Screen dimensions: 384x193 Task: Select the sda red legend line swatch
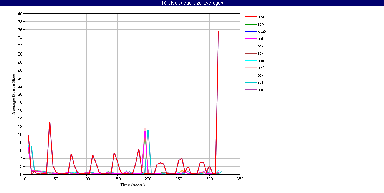coord(250,17)
